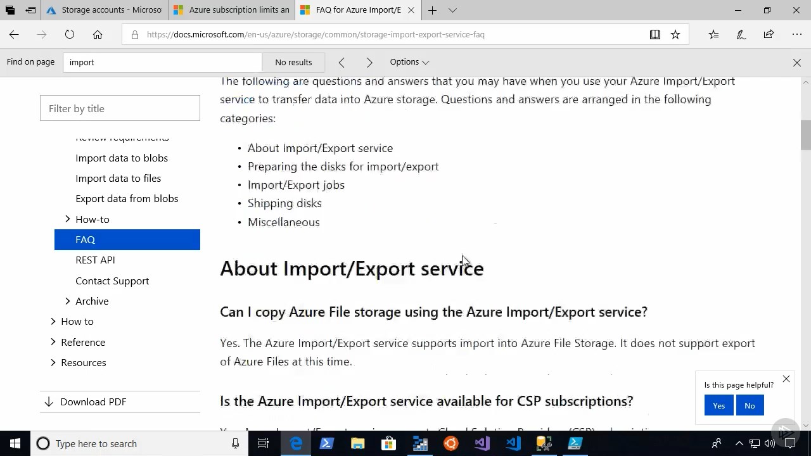Open taskbar People icon
Screen dimensions: 811x456
(717, 443)
